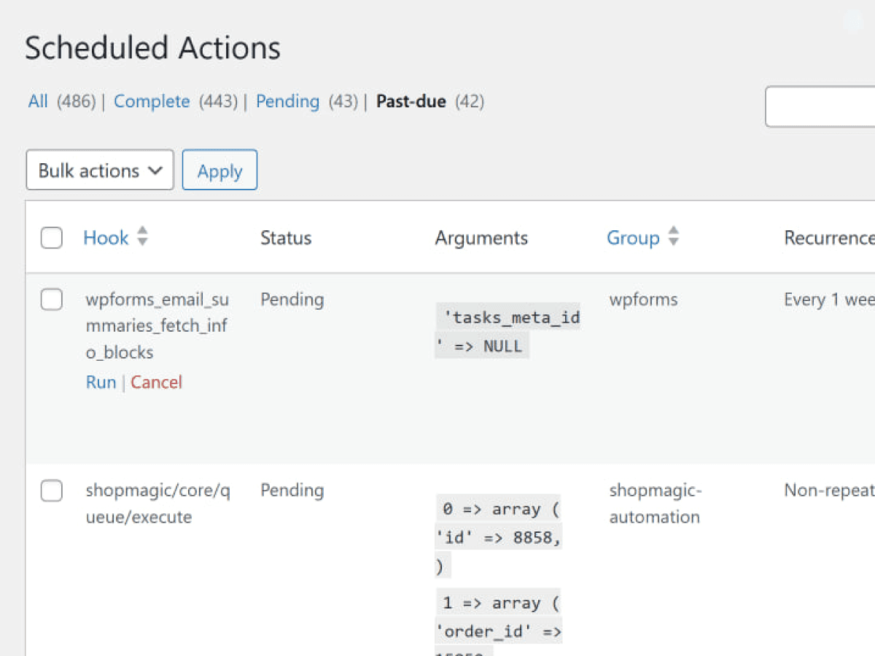Click the sort arrows next to Group
This screenshot has height=656, width=875.
674,236
